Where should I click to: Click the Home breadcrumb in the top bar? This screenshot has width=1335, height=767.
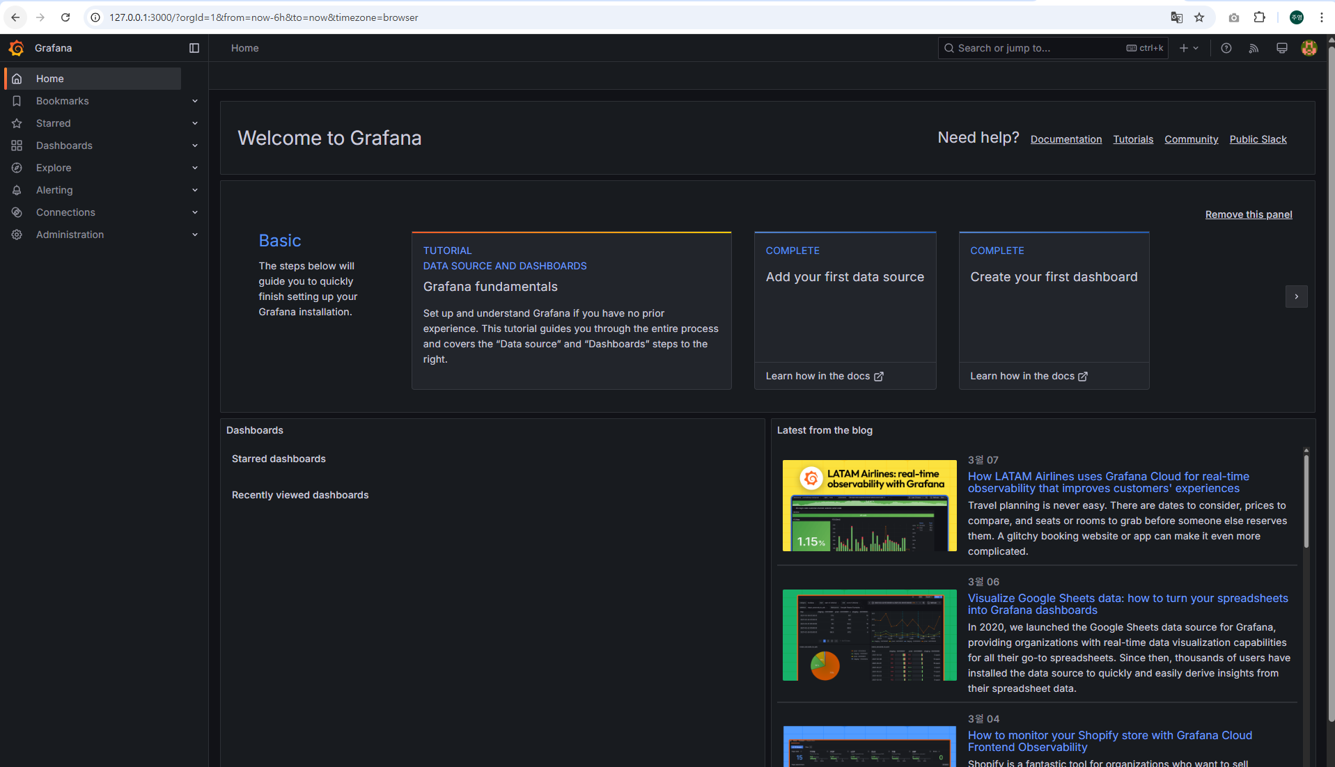tap(245, 48)
